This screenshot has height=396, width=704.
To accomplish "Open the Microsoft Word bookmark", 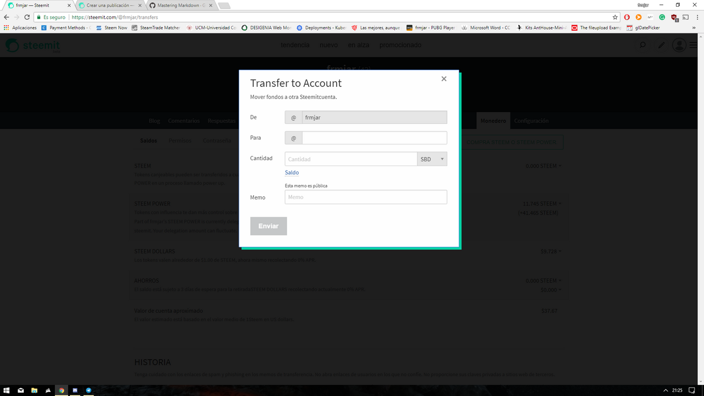I will coord(486,28).
